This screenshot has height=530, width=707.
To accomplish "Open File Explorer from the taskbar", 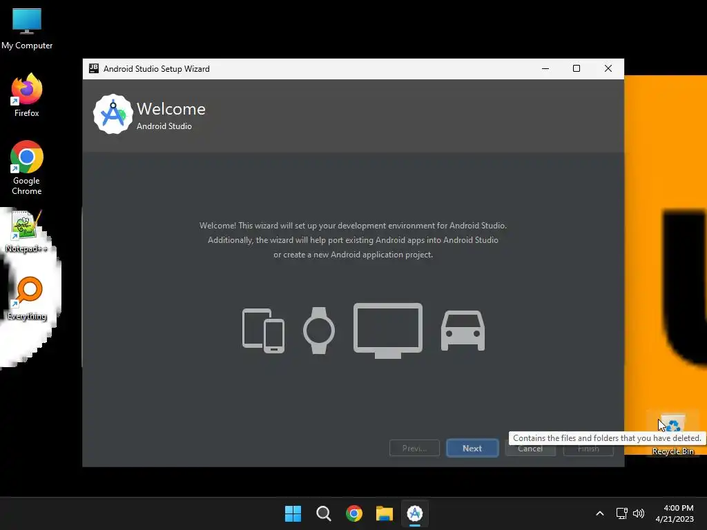I will coord(385,513).
